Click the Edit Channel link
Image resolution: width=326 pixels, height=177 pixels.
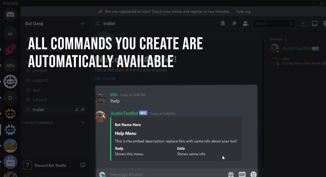pos(105,78)
